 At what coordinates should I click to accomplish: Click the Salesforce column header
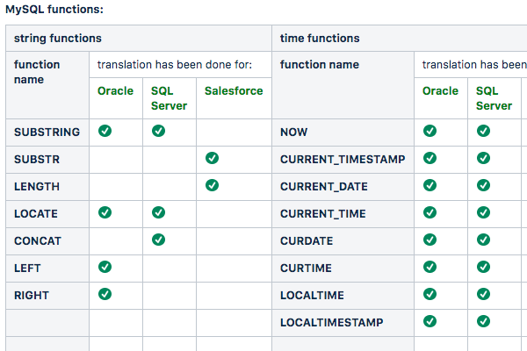click(x=233, y=91)
